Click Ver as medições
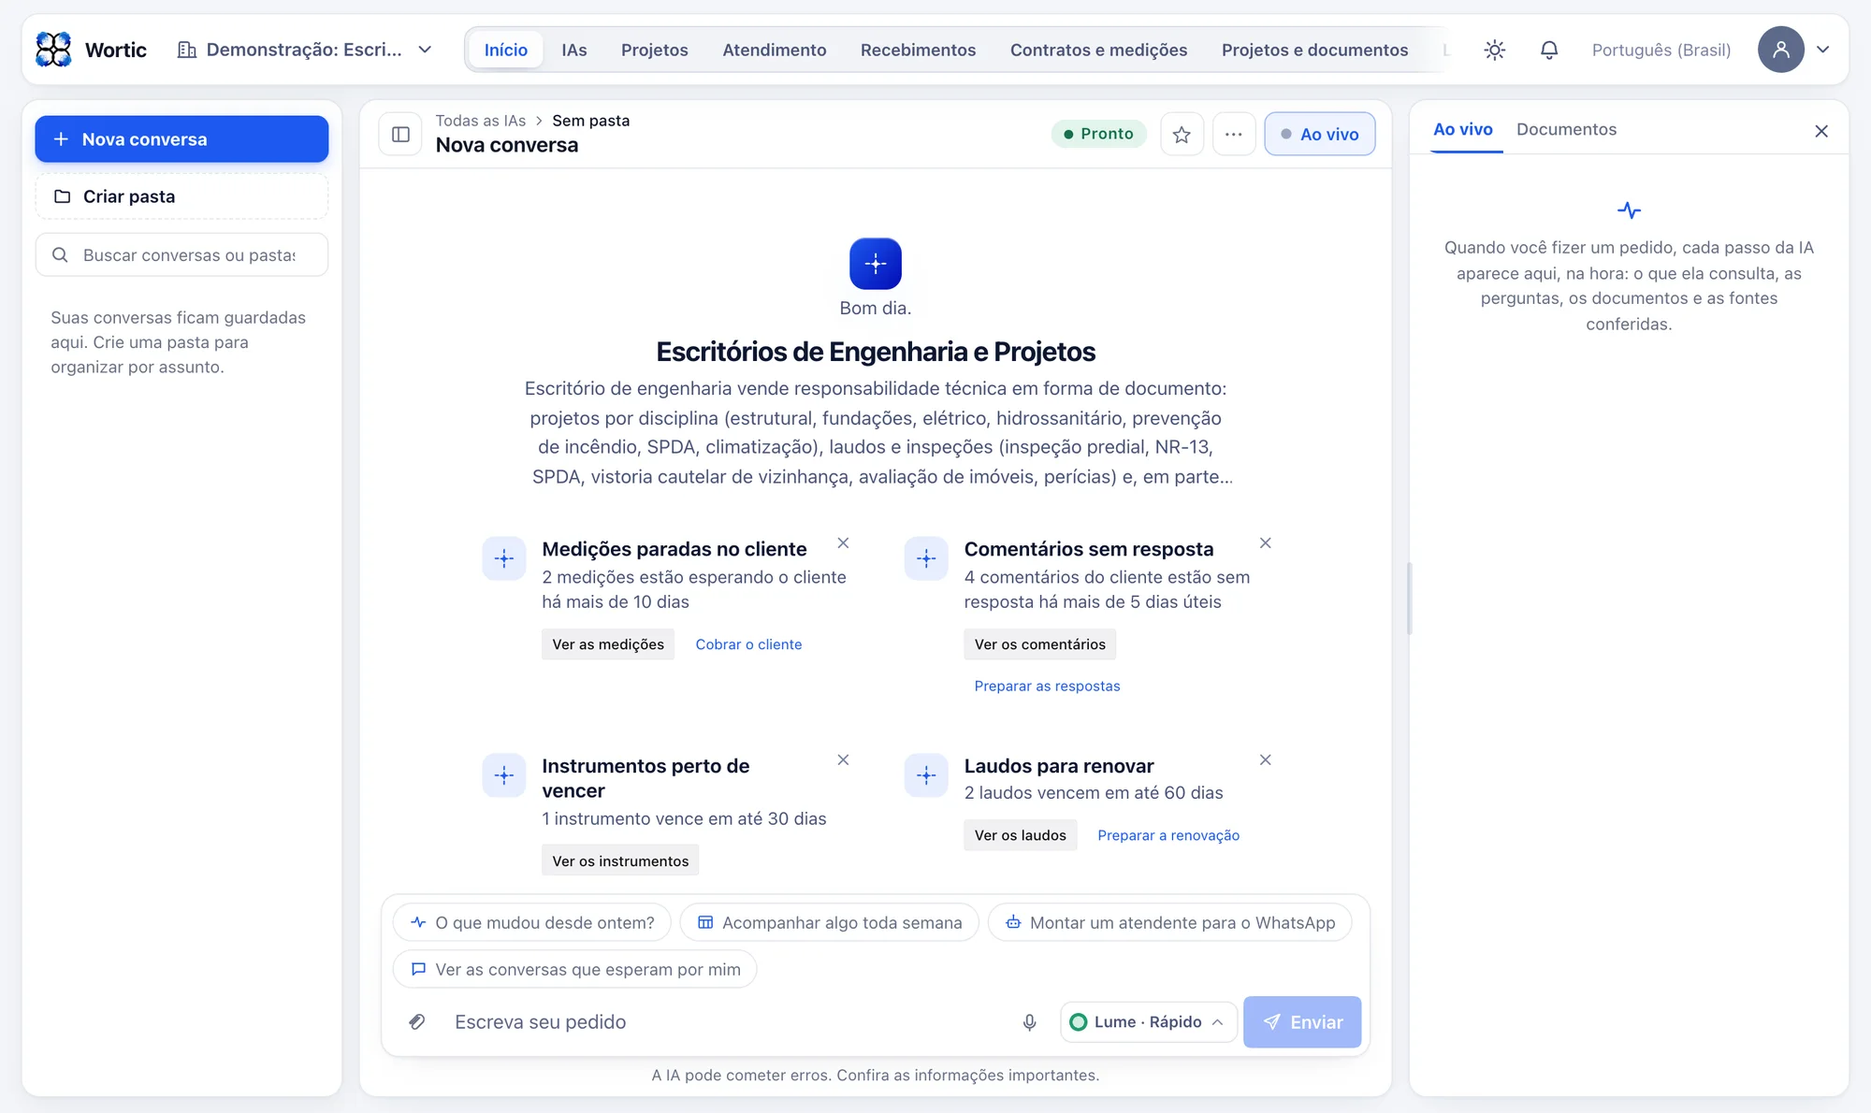Image resolution: width=1871 pixels, height=1113 pixels. click(x=608, y=644)
